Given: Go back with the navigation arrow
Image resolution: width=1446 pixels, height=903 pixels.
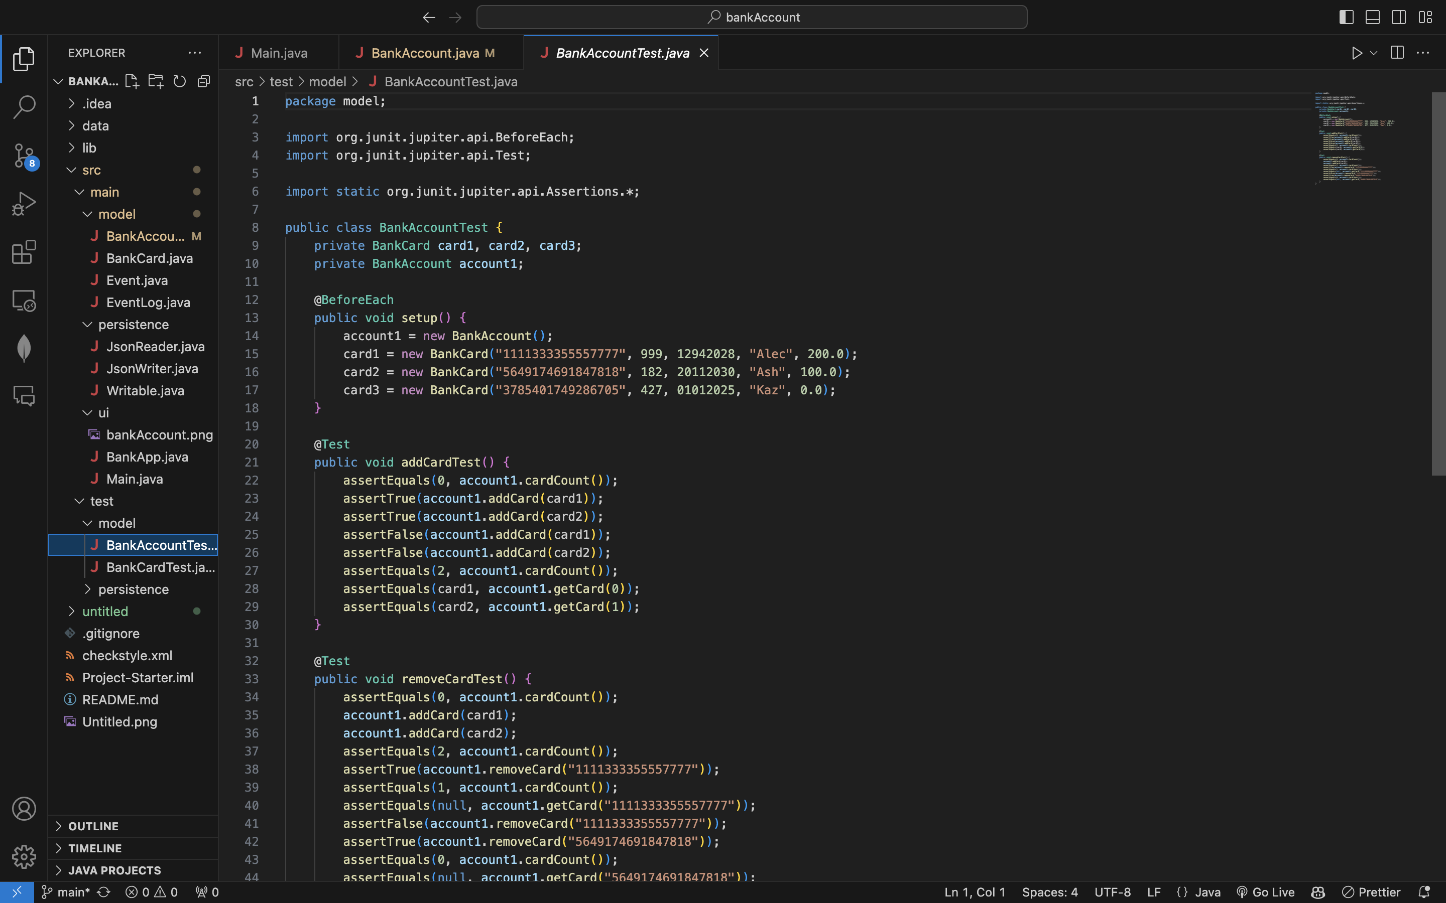Looking at the screenshot, I should (428, 18).
